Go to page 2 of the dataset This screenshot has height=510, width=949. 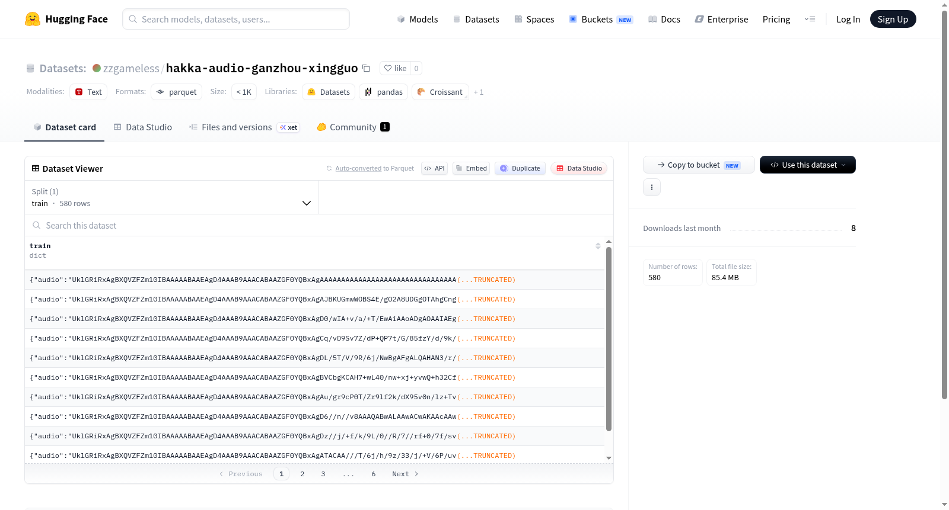(302, 474)
